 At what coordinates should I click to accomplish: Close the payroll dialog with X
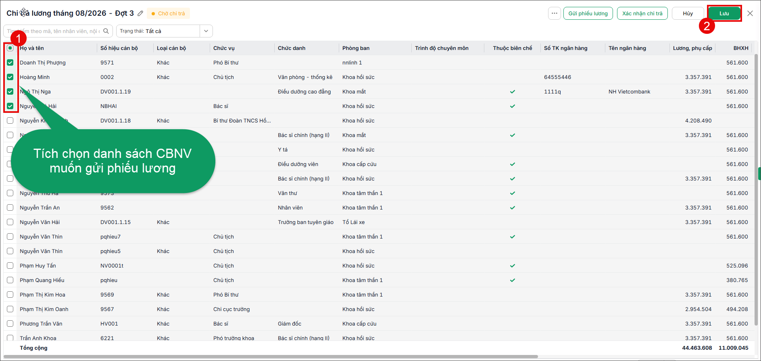(750, 13)
